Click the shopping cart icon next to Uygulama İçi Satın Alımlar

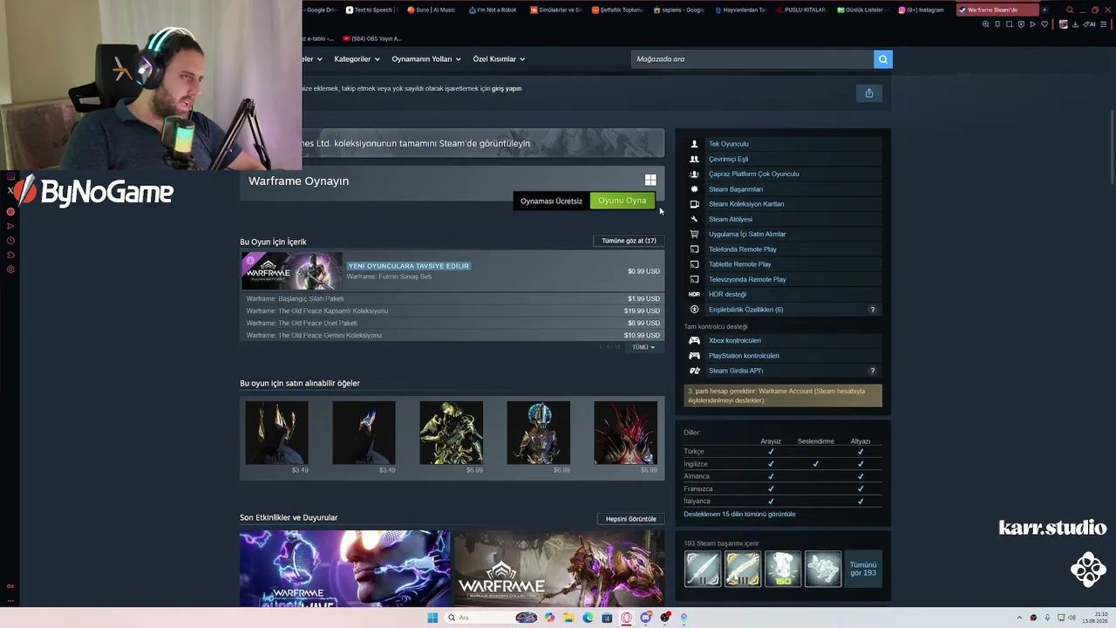point(694,234)
